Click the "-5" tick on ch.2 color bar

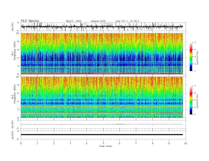pos(195,100)
